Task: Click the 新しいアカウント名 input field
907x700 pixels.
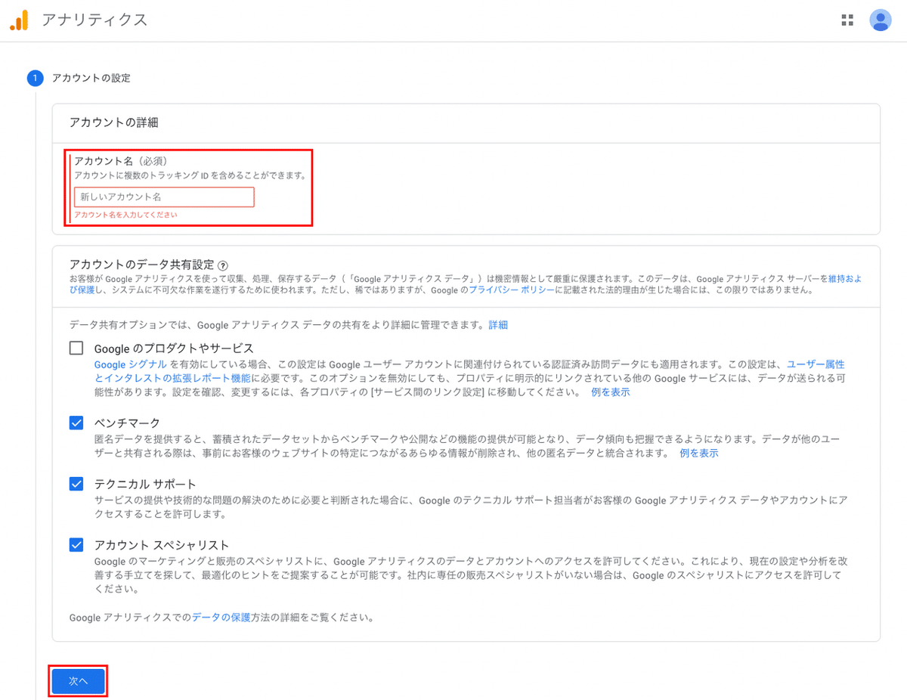Action: (164, 197)
